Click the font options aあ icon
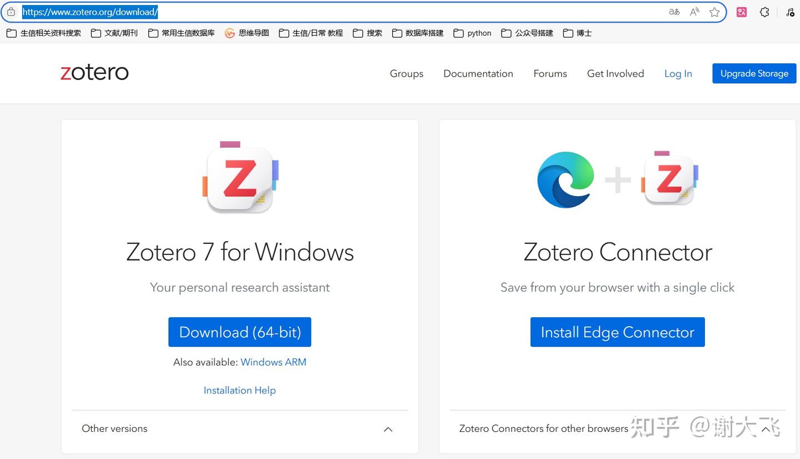Viewport: 800px width, 459px height. click(x=673, y=11)
